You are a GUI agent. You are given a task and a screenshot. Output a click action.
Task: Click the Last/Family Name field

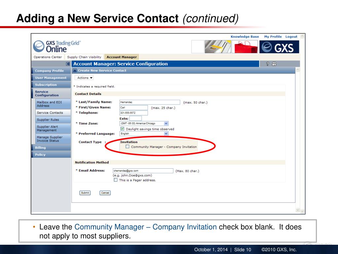coord(150,102)
